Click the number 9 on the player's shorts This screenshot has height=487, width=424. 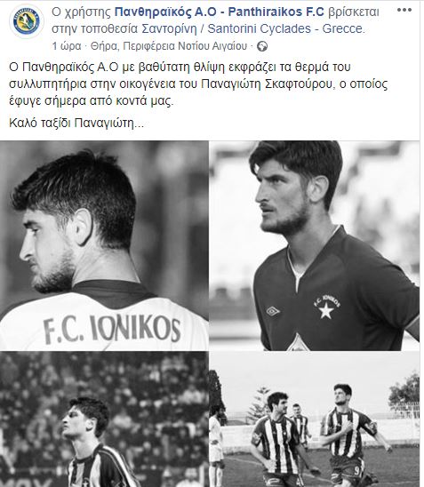(357, 471)
